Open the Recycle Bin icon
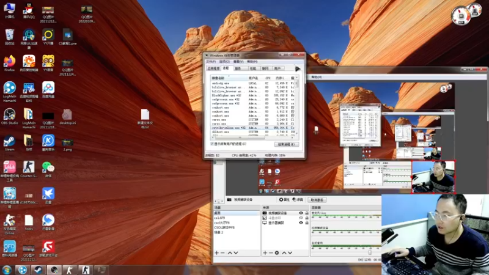The height and width of the screenshot is (275, 489). click(x=9, y=37)
